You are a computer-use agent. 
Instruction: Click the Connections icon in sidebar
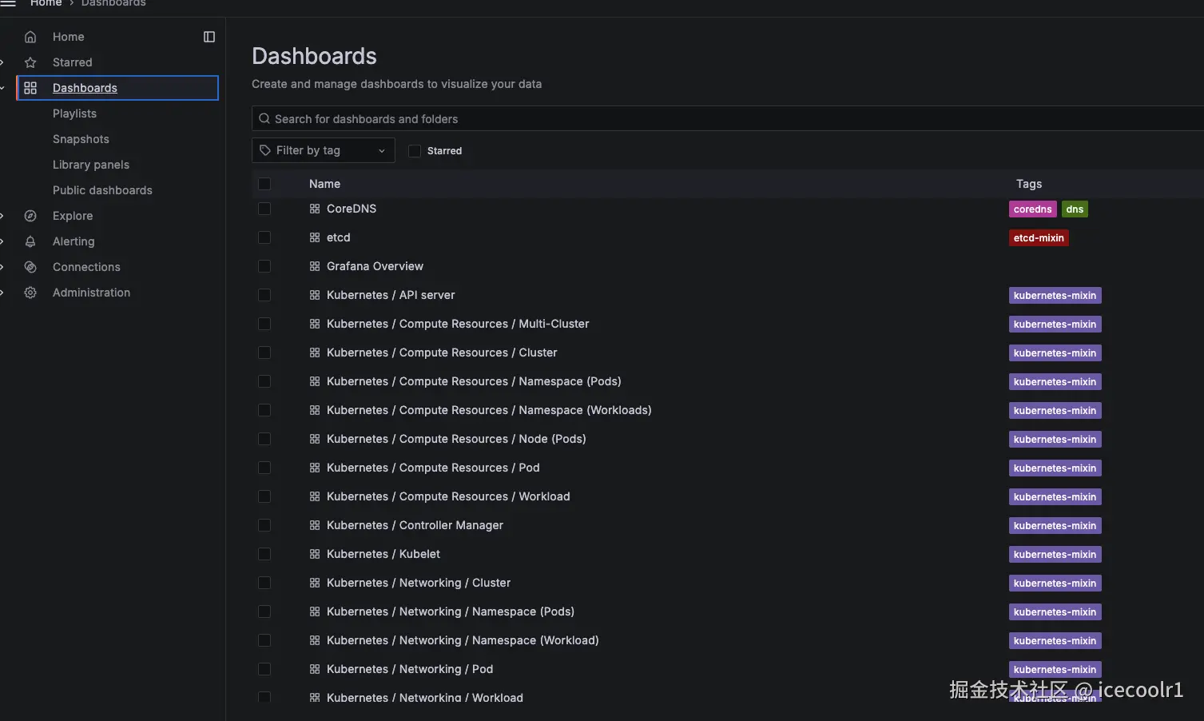(x=30, y=267)
